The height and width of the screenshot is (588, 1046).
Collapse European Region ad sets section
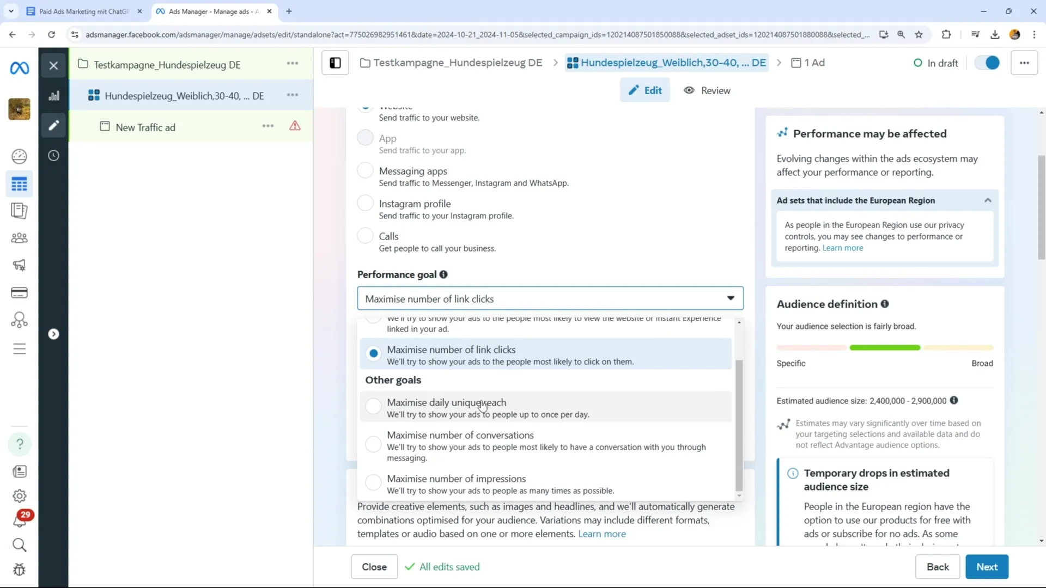[x=987, y=201]
